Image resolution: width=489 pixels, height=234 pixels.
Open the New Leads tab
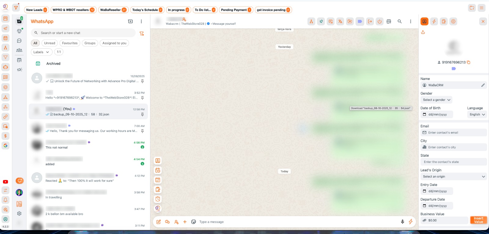point(36,10)
